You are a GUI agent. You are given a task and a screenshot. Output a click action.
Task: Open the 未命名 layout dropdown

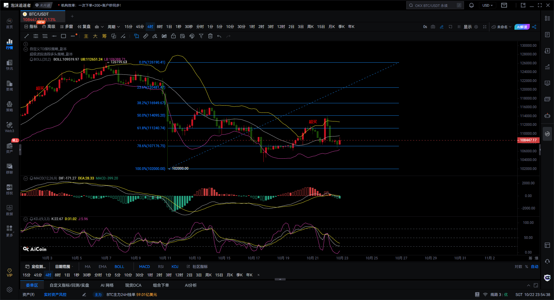pyautogui.click(x=501, y=27)
